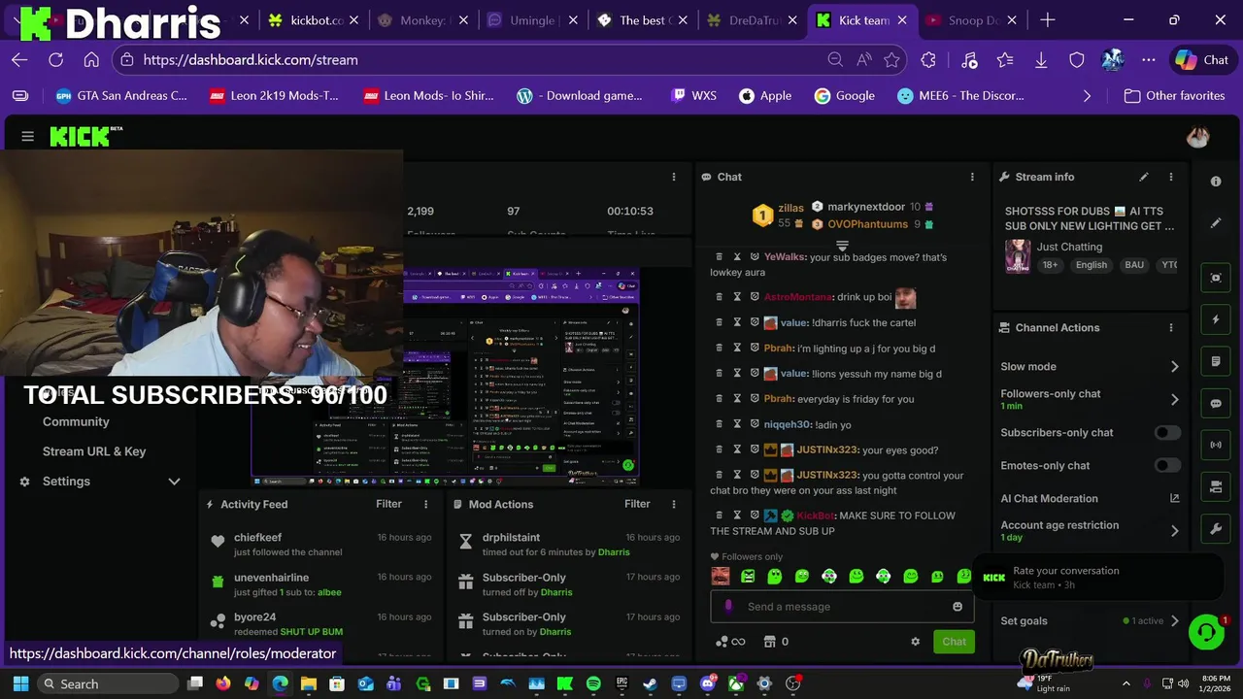1243x699 pixels.
Task: Open Channel Actions three-dot menu
Action: [1171, 327]
